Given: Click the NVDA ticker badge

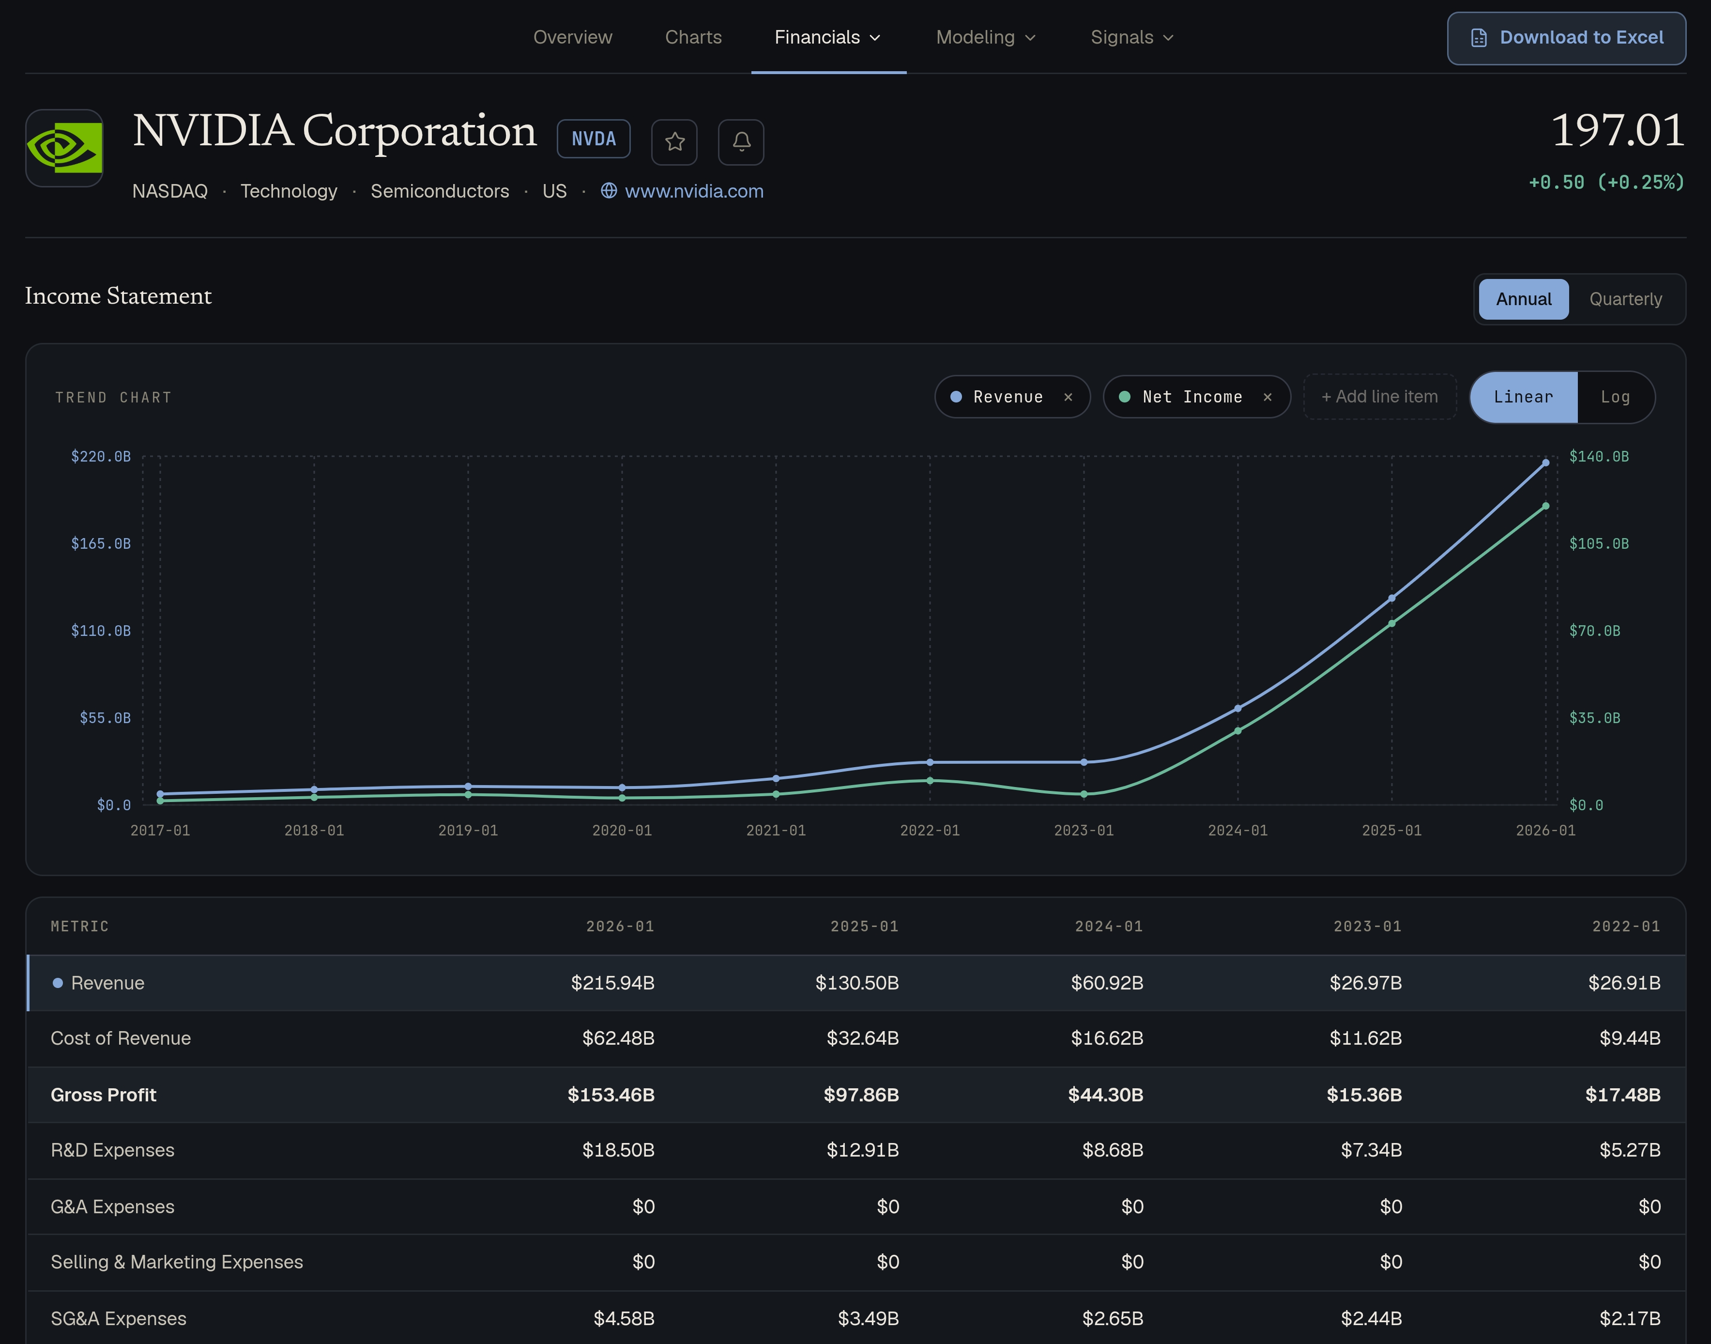Looking at the screenshot, I should point(593,139).
